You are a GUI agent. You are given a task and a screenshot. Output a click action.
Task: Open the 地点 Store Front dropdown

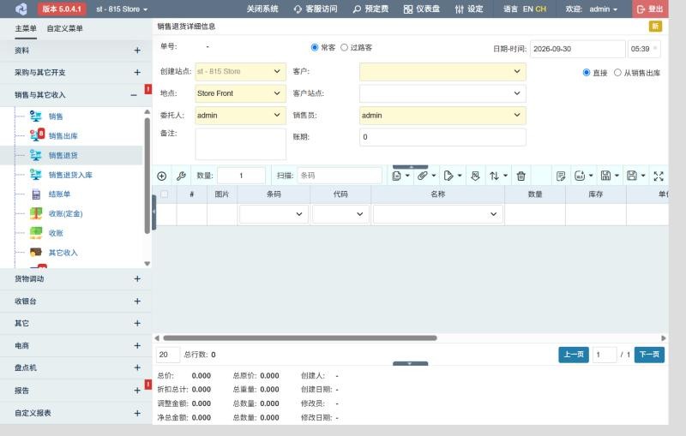click(240, 93)
